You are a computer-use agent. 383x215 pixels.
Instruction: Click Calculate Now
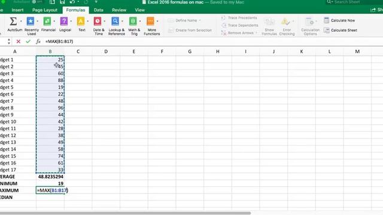339,20
